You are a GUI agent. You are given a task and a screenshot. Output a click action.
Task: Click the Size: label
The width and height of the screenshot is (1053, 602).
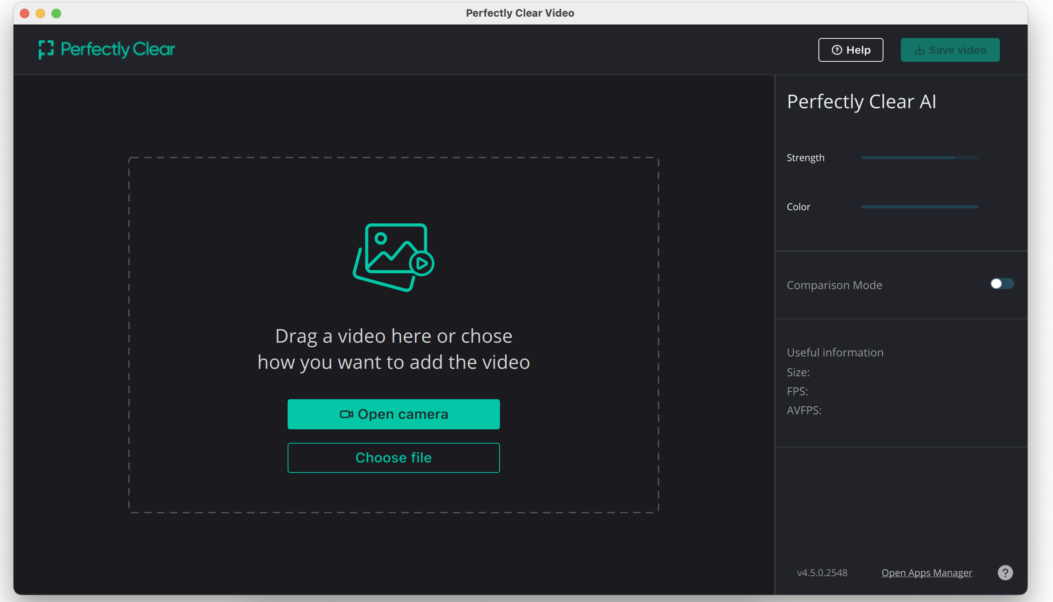798,372
